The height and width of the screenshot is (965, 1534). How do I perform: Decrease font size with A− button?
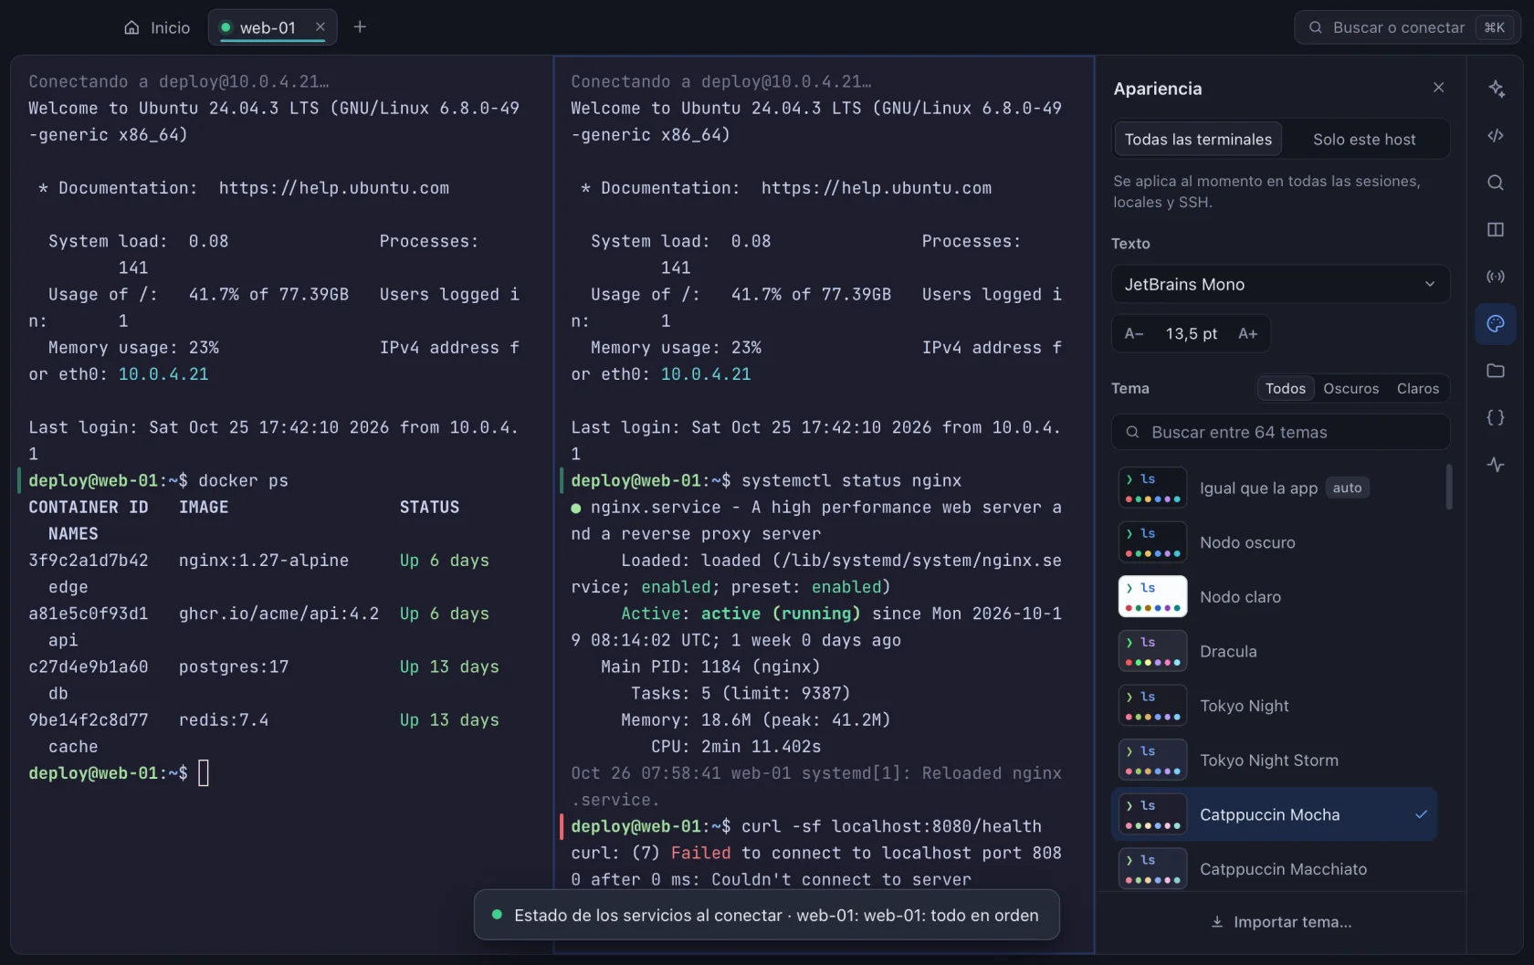[x=1134, y=333]
